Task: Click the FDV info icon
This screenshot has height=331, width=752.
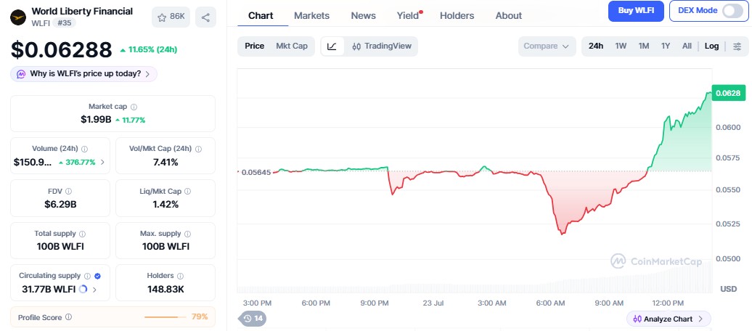Action: pos(68,192)
